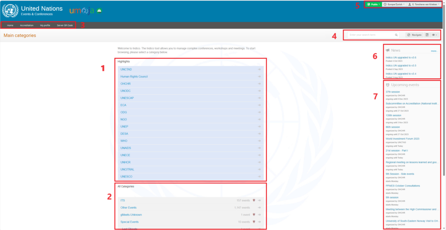Open Accreditation in navigation bar
This screenshot has height=230, width=446.
27,25
